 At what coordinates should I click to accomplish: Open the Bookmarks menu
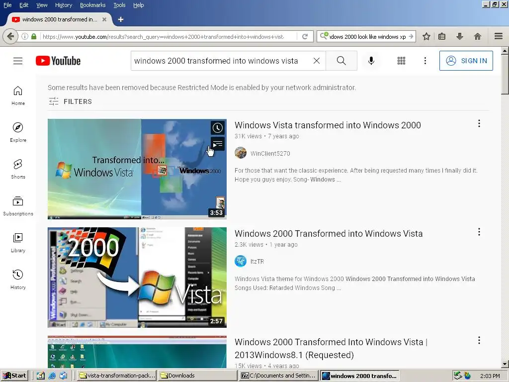92,5
